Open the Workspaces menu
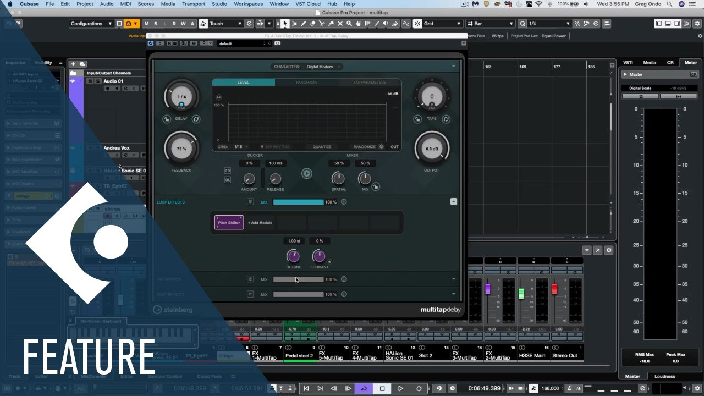 249,4
